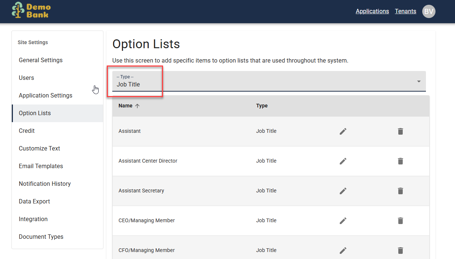Open Document Types settings page
Screen dimensions: 455x259
point(41,237)
